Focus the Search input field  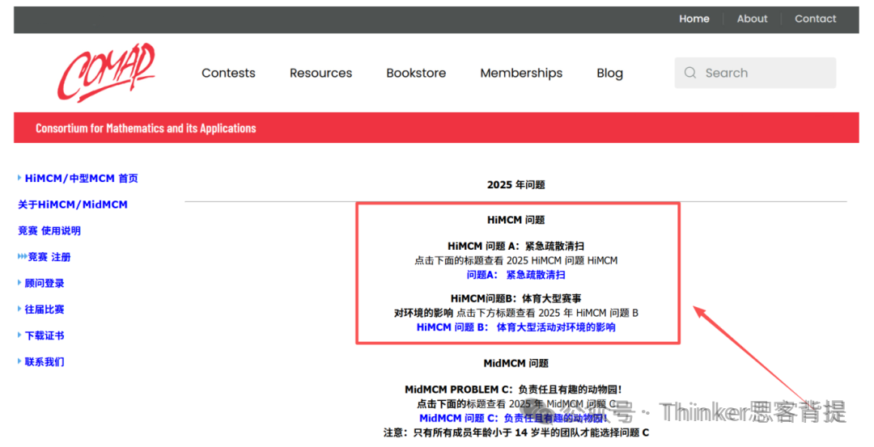(x=755, y=73)
